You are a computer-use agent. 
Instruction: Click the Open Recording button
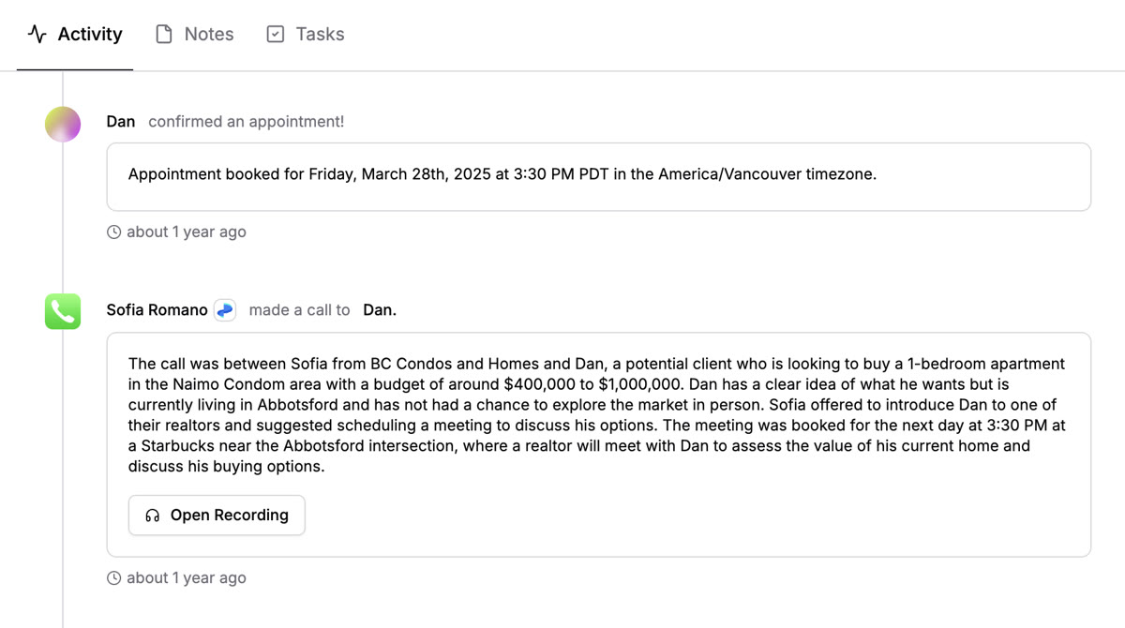217,515
